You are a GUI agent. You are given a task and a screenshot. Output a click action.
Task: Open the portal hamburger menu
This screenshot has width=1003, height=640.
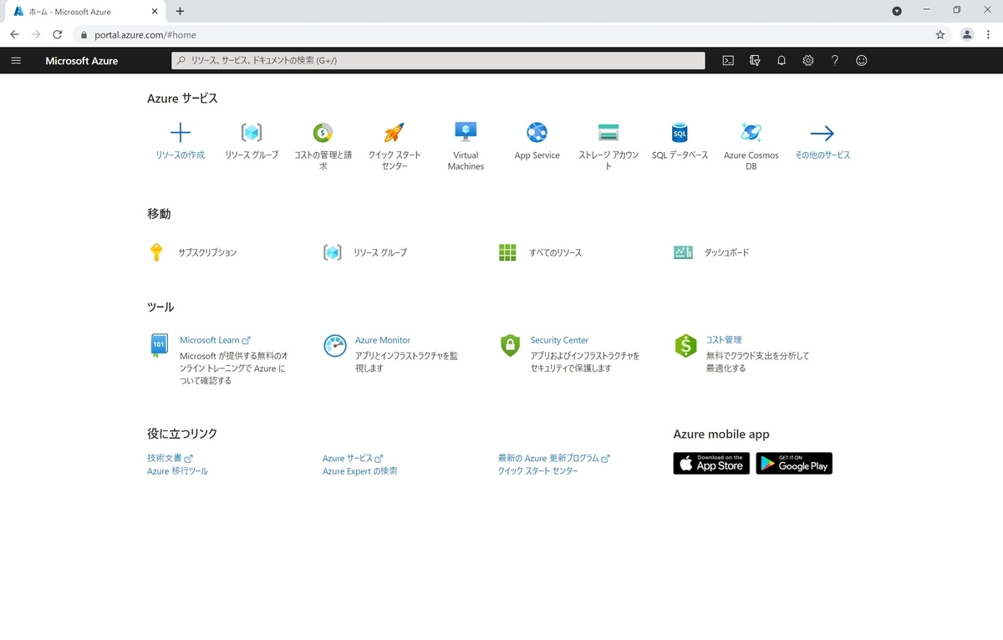point(16,60)
